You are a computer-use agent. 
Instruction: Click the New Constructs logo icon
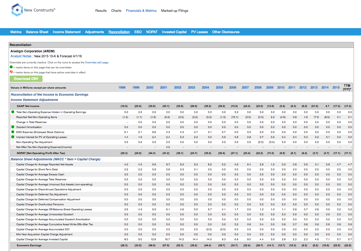(17, 10)
